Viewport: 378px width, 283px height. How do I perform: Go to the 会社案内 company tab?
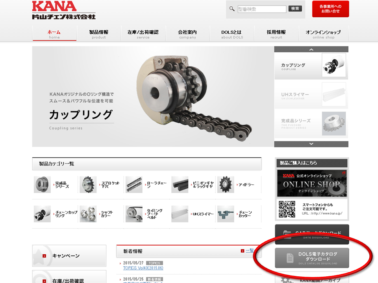187,34
